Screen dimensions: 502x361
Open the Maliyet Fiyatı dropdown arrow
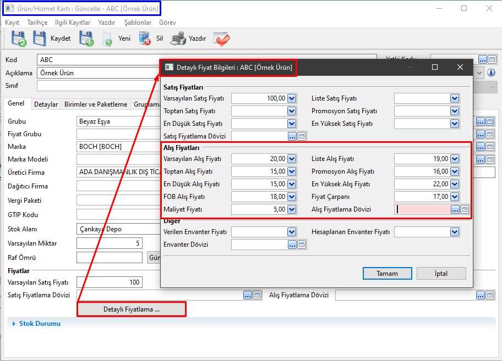[x=292, y=209]
